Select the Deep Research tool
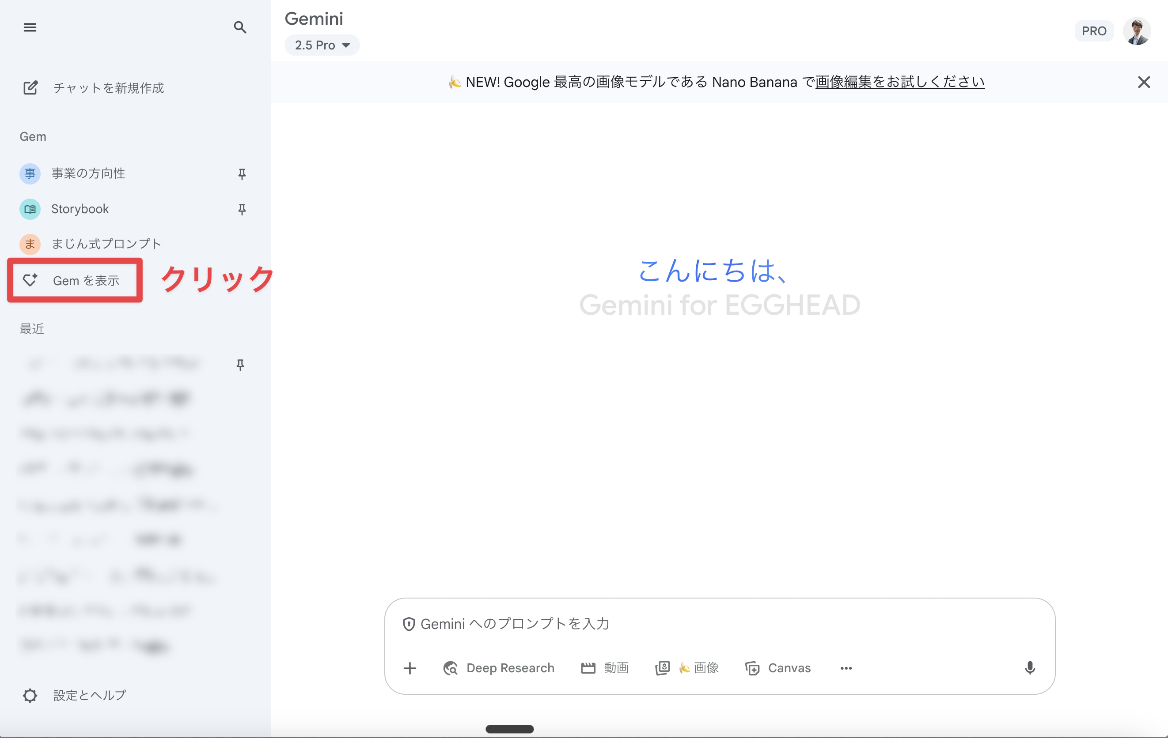This screenshot has height=738, width=1168. (499, 668)
